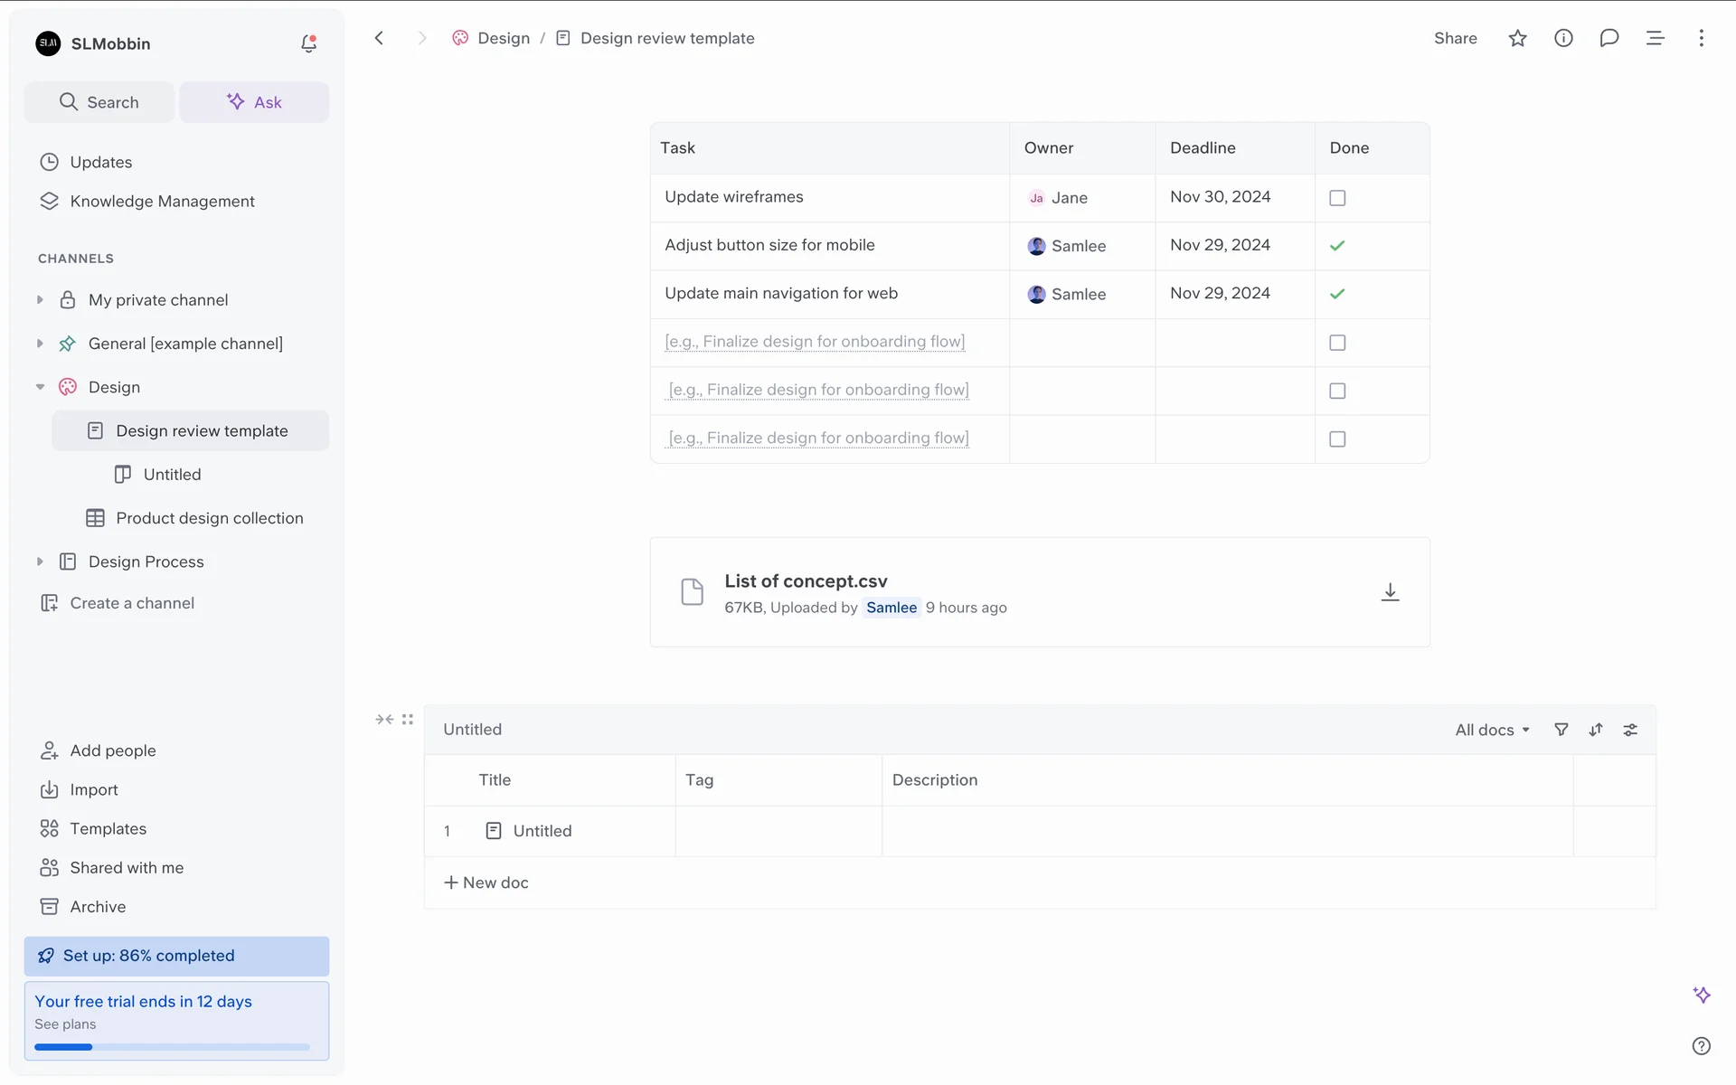The image size is (1736, 1085).
Task: Check Done for Update wireframes
Action: pos(1337,198)
